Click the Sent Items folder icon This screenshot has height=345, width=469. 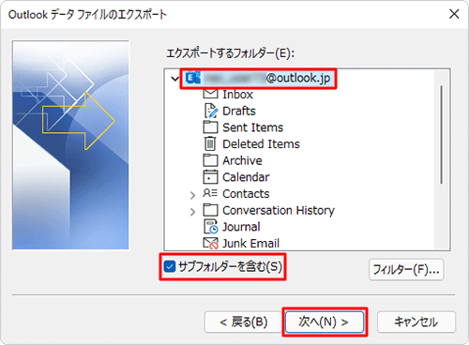click(x=210, y=127)
